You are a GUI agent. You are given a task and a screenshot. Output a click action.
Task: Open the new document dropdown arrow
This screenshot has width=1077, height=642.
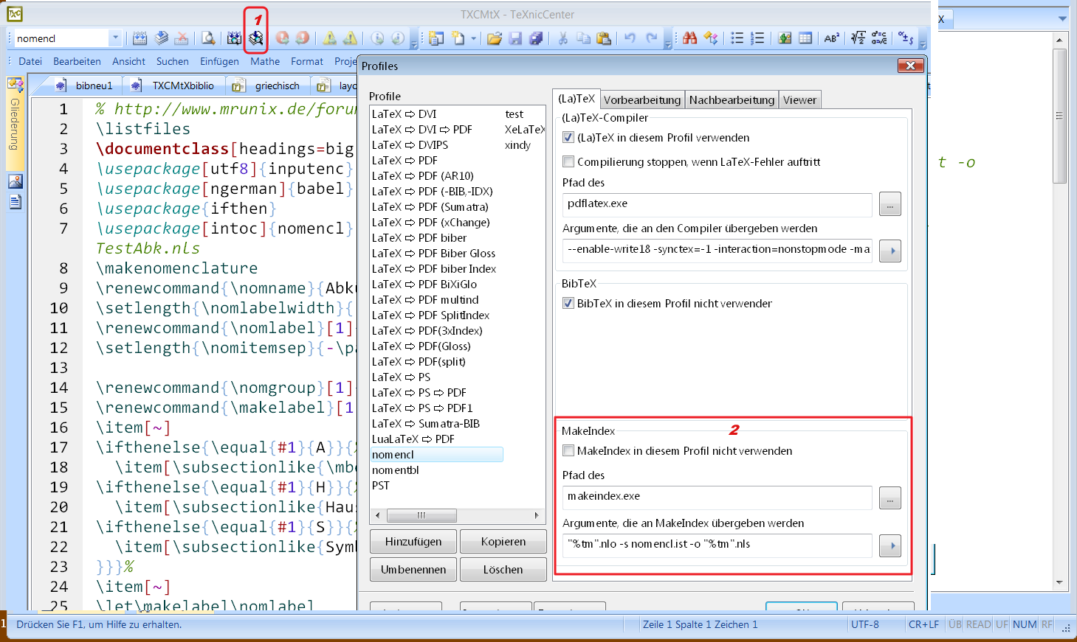click(x=473, y=38)
